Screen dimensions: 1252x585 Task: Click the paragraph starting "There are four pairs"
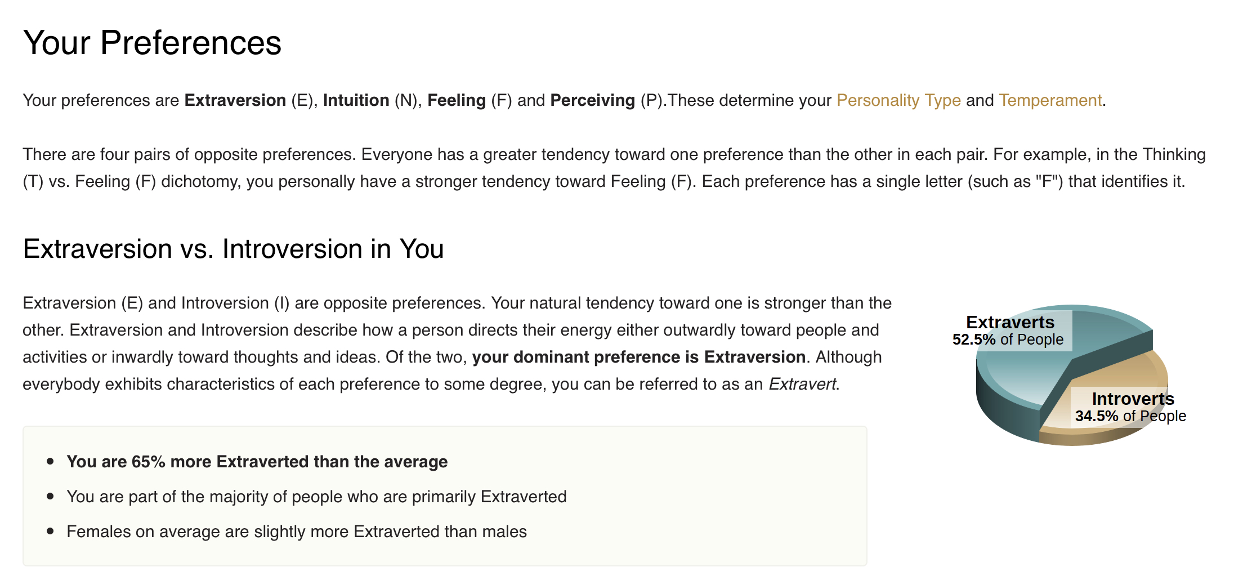(614, 168)
